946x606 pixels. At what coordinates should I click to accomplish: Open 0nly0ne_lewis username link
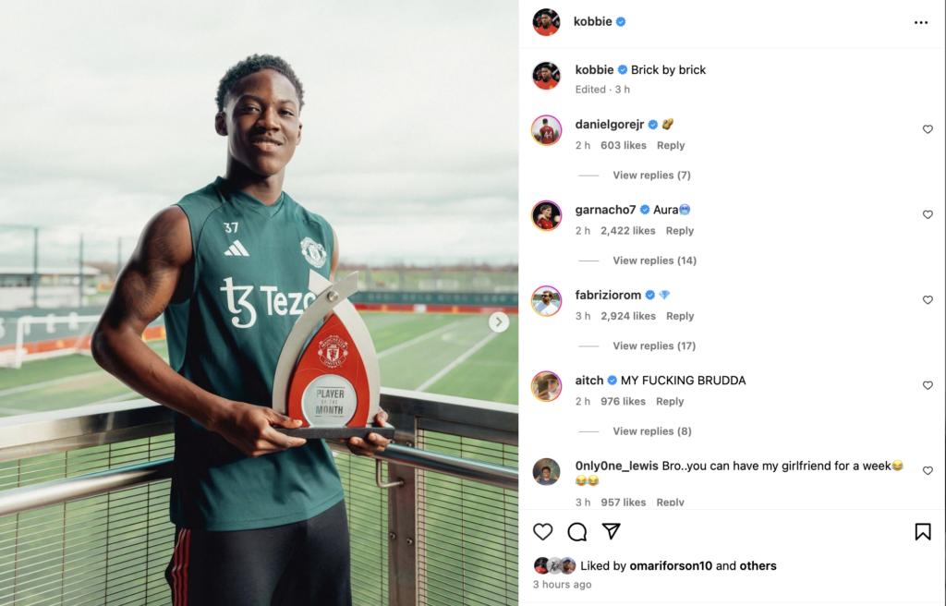pyautogui.click(x=616, y=466)
